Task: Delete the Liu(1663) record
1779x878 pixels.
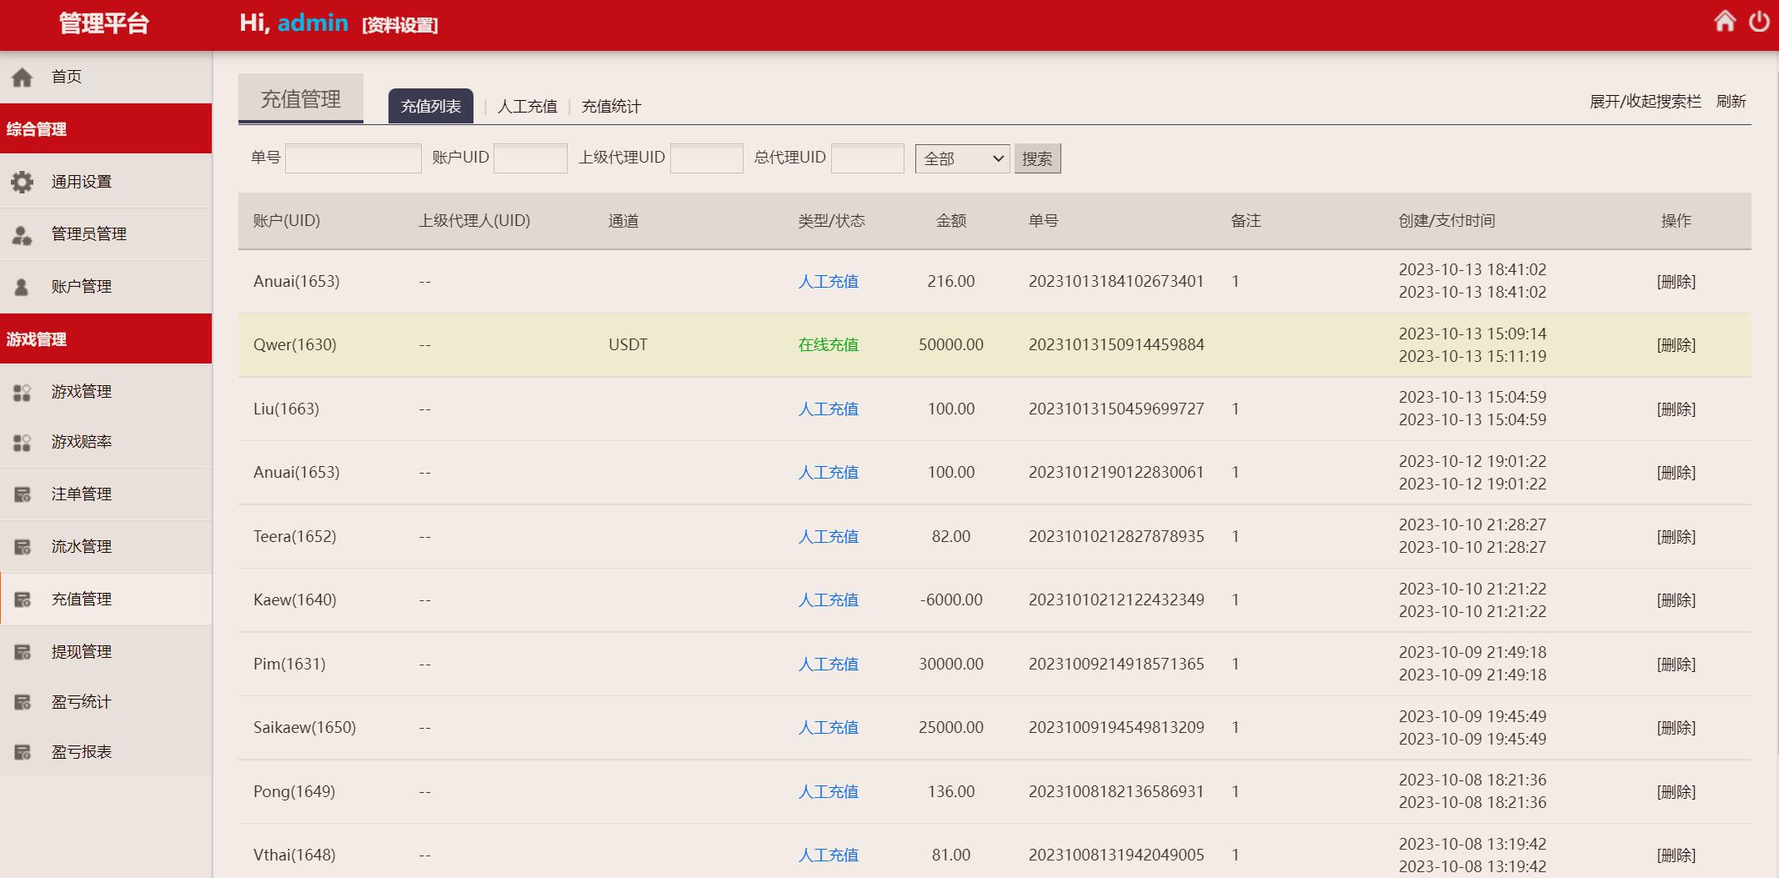Action: [x=1676, y=409]
